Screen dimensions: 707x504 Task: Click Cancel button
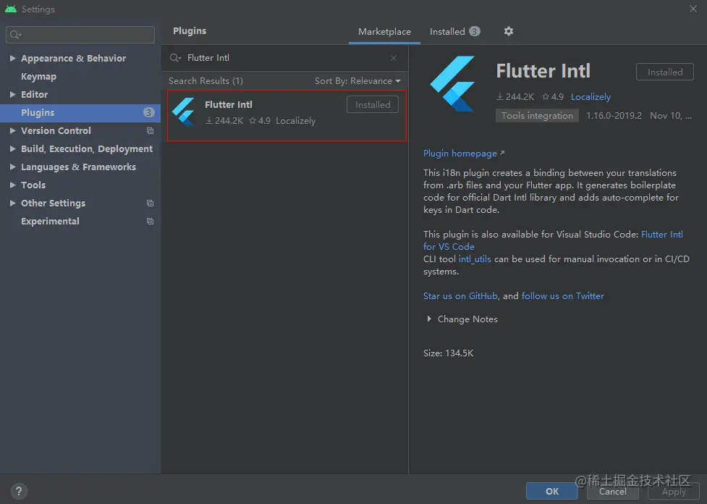[612, 491]
